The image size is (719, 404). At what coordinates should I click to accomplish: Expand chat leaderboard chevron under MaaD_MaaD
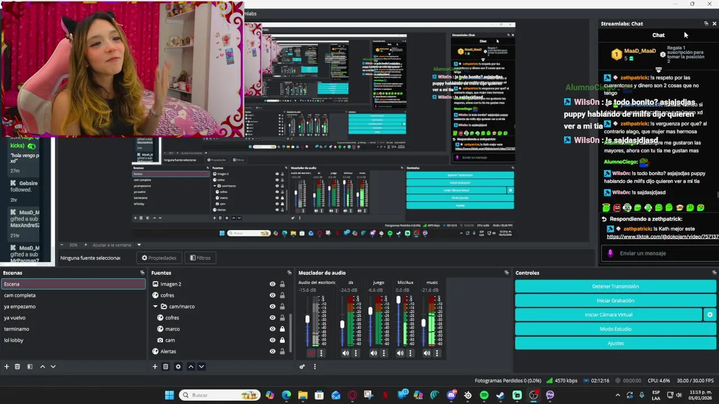[658, 70]
